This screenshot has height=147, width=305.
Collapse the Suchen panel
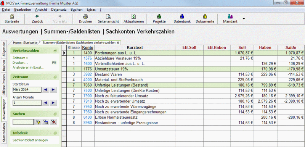coord(55,114)
